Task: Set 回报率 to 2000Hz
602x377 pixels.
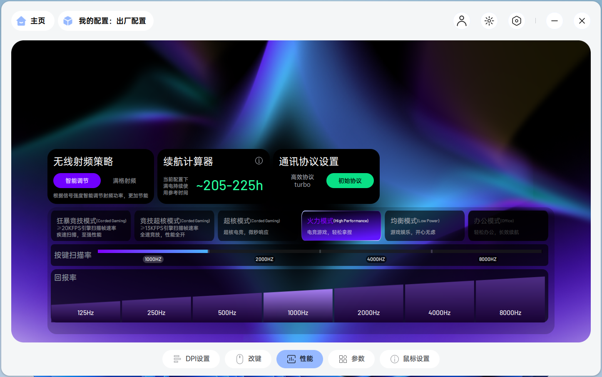Action: tap(369, 303)
